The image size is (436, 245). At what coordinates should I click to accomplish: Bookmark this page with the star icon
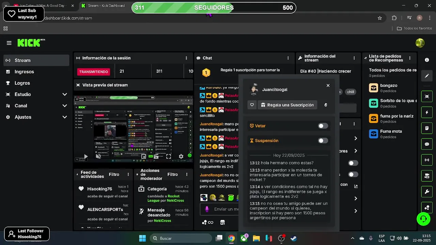coord(380,18)
